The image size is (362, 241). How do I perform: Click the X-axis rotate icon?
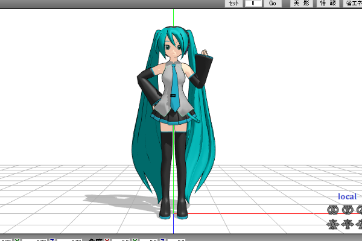coord(333,210)
